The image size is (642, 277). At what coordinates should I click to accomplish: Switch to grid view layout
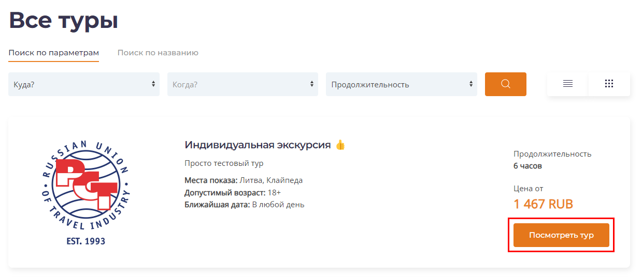click(609, 84)
